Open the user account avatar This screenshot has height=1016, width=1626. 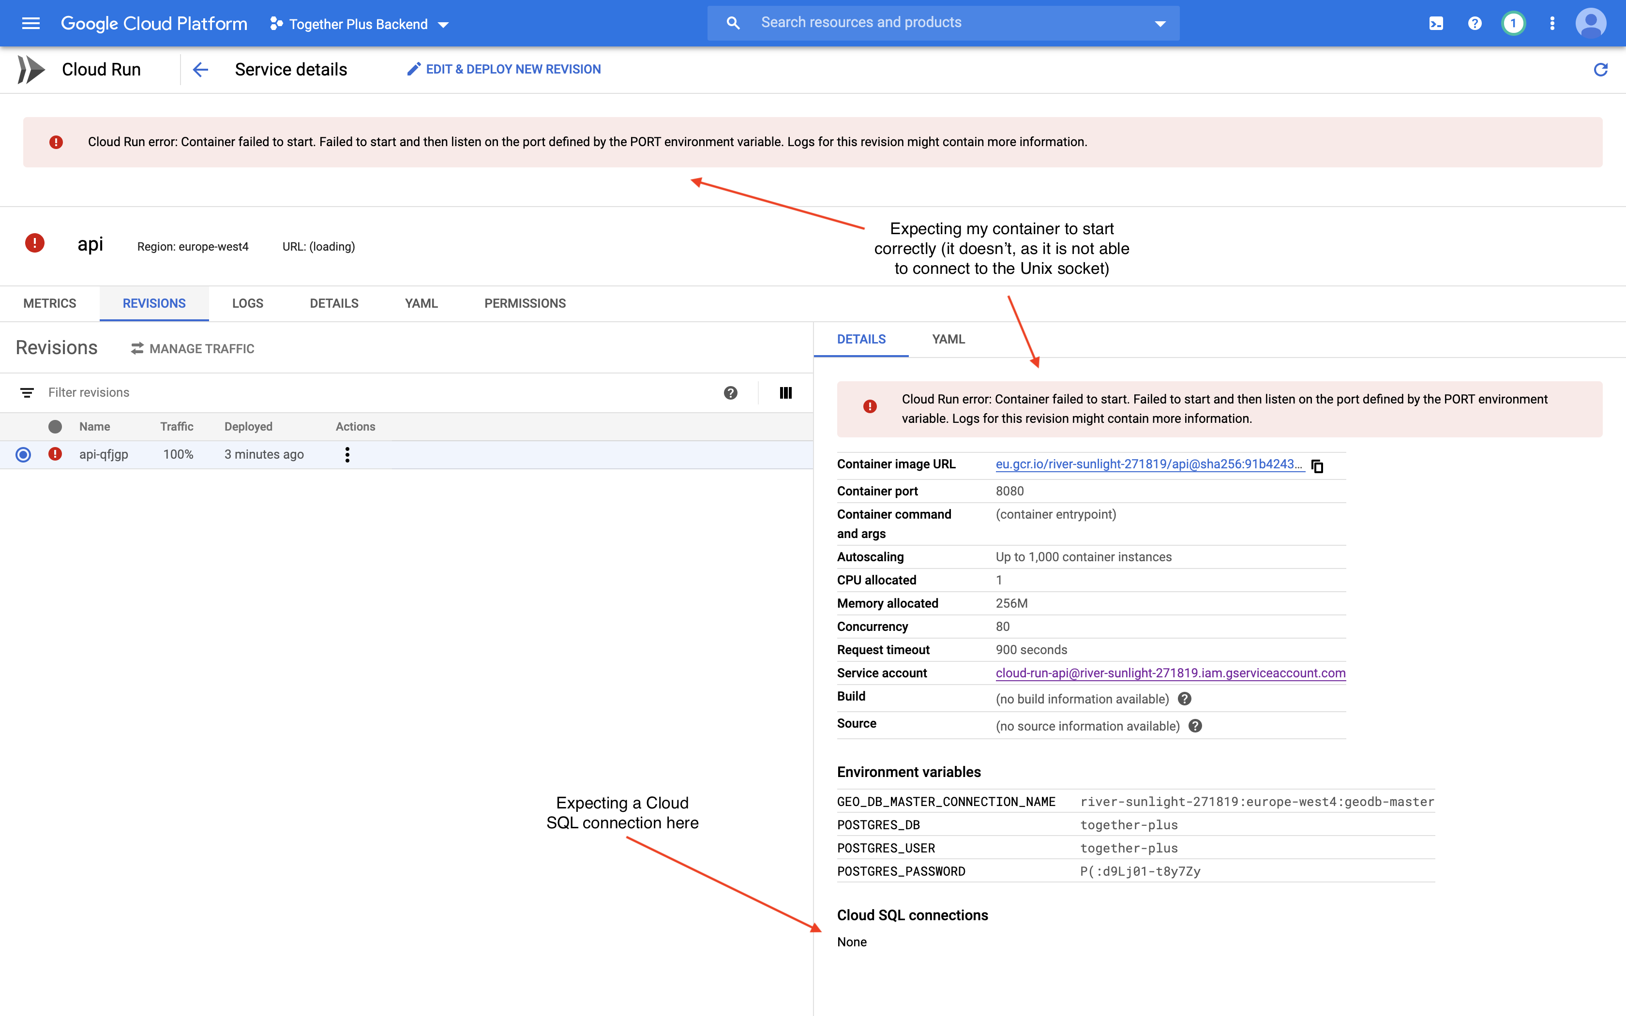(x=1590, y=24)
